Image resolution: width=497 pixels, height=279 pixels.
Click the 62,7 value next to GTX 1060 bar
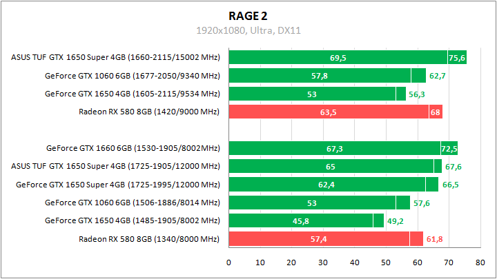point(438,76)
